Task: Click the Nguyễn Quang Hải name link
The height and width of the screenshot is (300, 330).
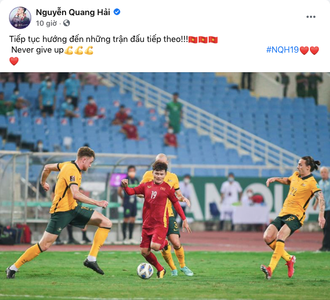Action: tap(73, 12)
